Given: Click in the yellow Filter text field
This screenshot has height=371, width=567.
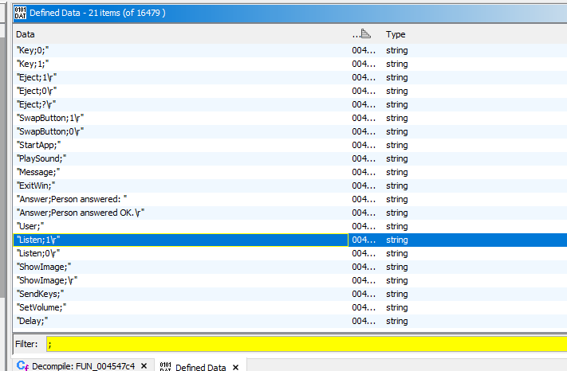Looking at the screenshot, I should pyautogui.click(x=303, y=344).
